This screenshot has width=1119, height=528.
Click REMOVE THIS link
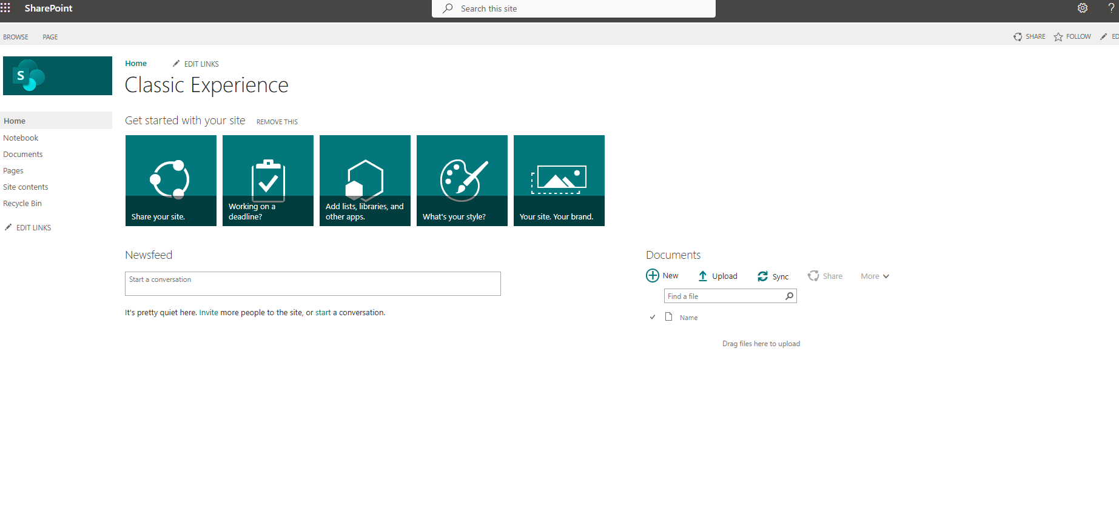(277, 122)
